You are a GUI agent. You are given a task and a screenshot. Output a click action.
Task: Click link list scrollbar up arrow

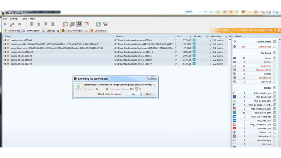click(x=230, y=39)
